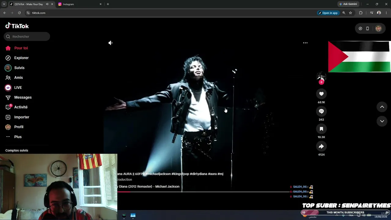Open the Chrome three-dot menu
This screenshot has height=220, width=391.
[x=386, y=13]
